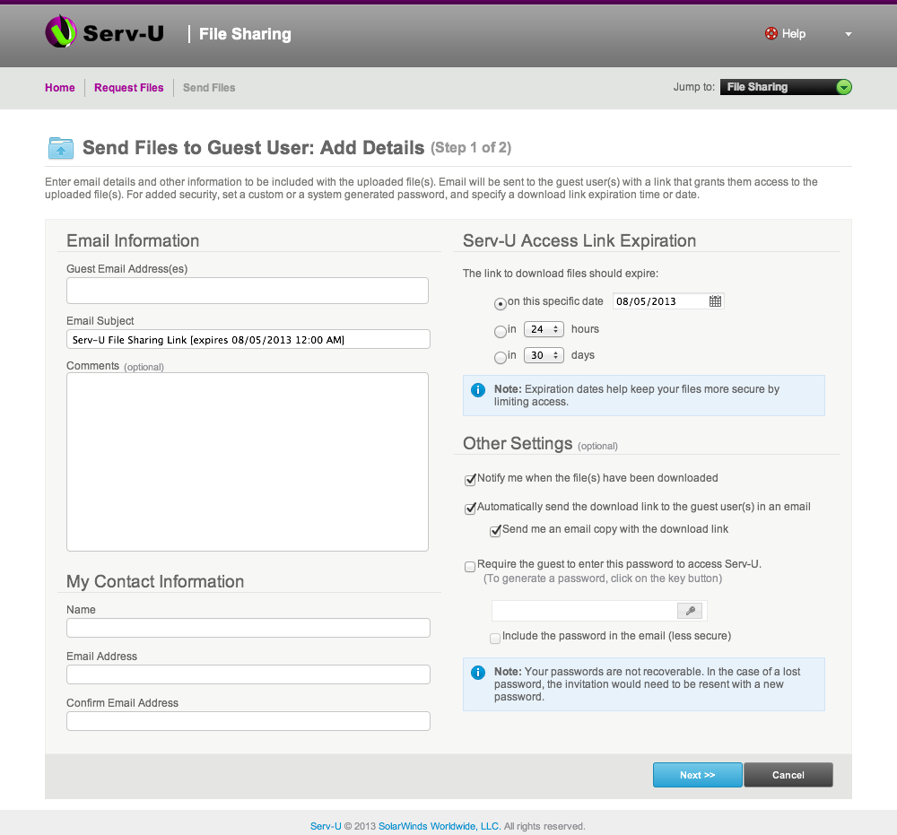The image size is (897, 835).
Task: Select the expire in days radio button
Action: pyautogui.click(x=501, y=358)
